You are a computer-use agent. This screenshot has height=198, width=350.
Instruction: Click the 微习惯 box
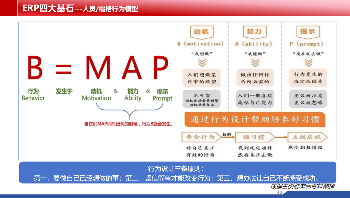[x=254, y=137]
